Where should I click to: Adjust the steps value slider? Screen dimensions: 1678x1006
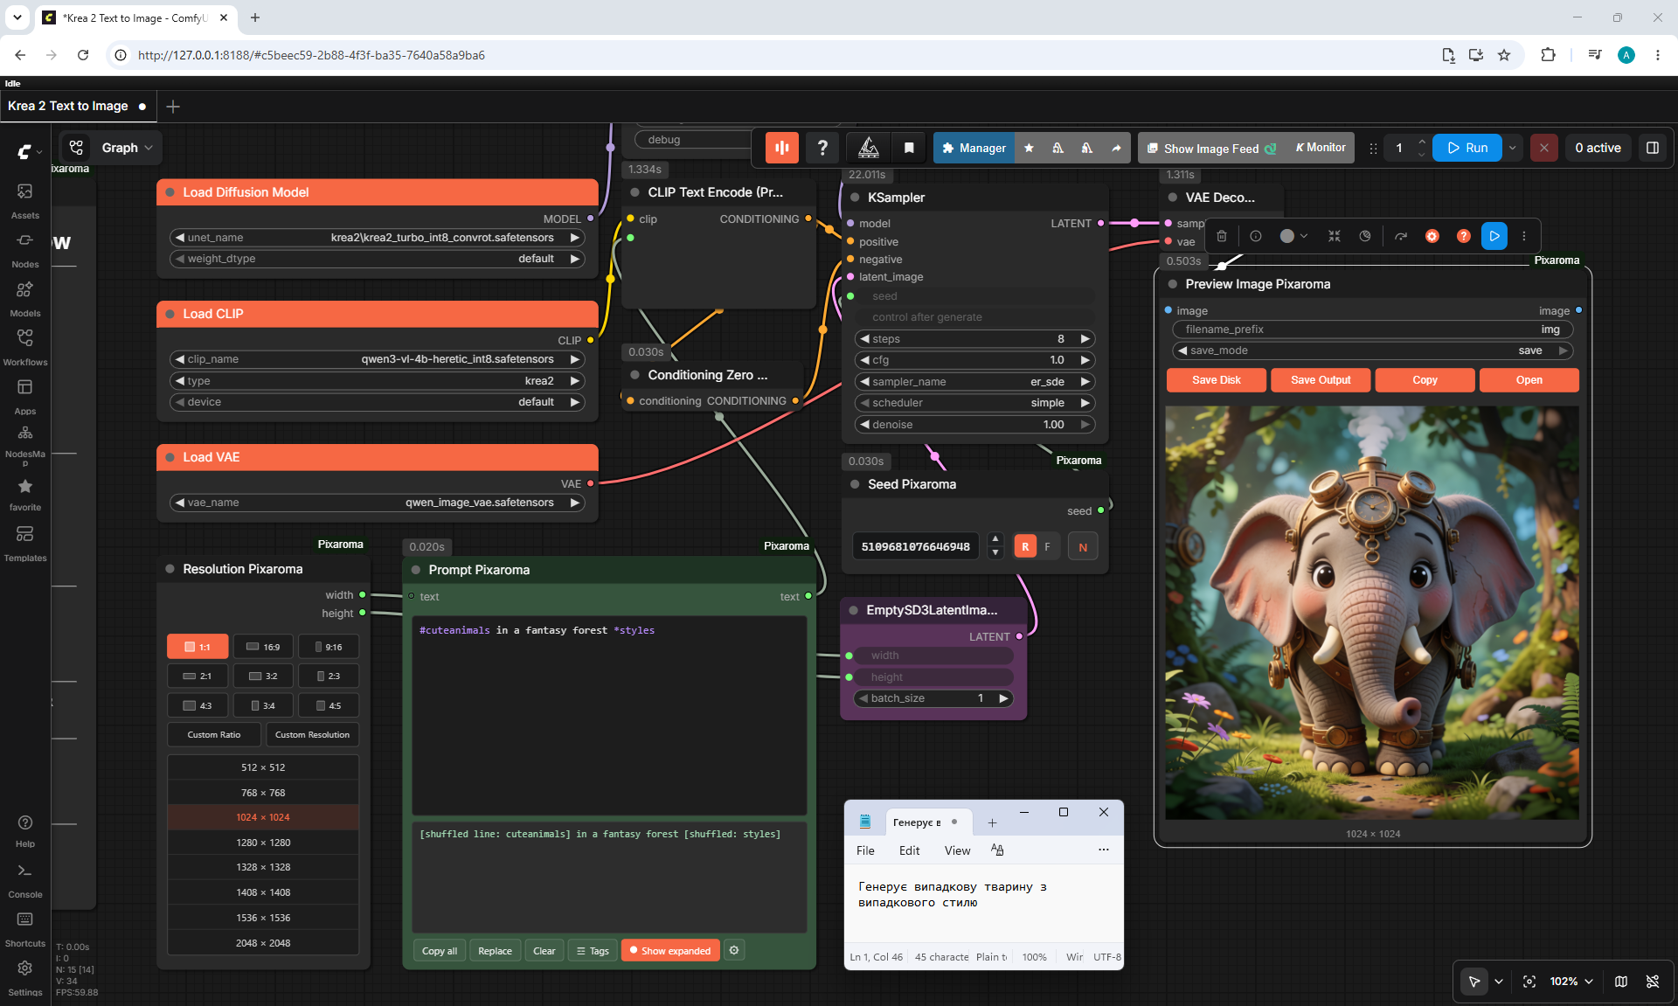pyautogui.click(x=974, y=339)
